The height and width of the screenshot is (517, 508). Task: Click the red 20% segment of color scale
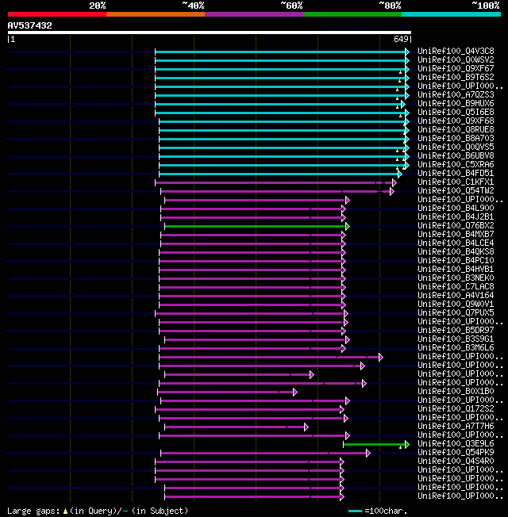point(57,14)
